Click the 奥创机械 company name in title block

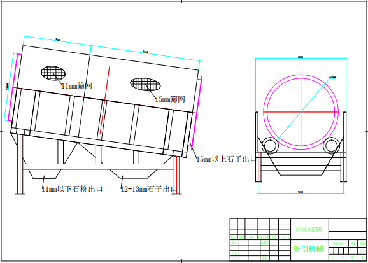click(308, 249)
